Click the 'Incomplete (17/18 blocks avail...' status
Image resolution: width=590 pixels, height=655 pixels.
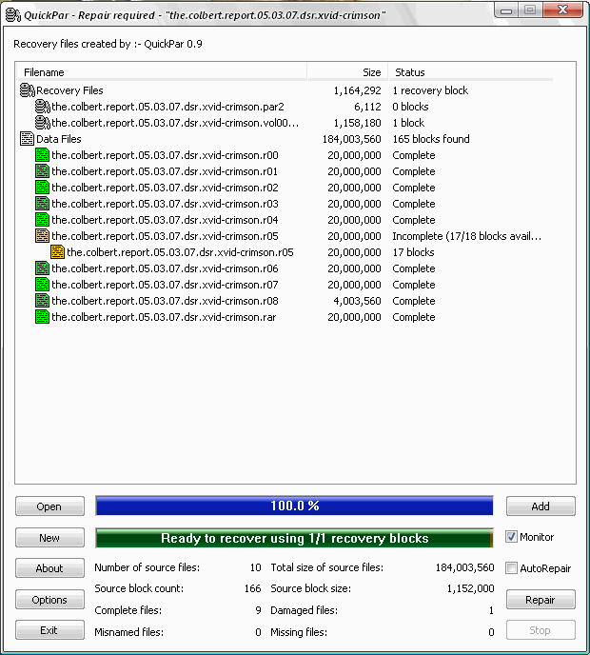point(467,236)
